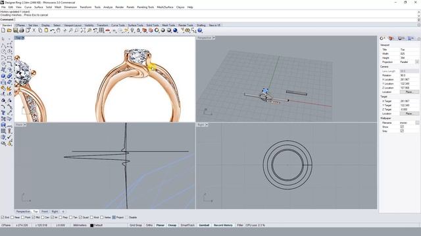Toggle Record History in the status bar
Image resolution: width=421 pixels, height=236 pixels.
click(x=223, y=226)
